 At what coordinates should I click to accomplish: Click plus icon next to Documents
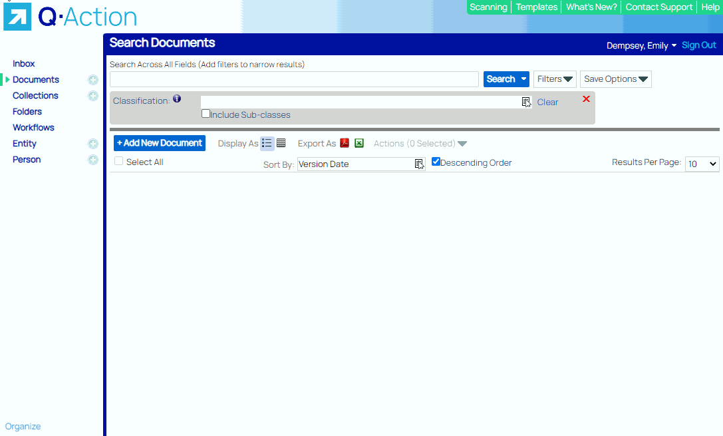point(93,80)
